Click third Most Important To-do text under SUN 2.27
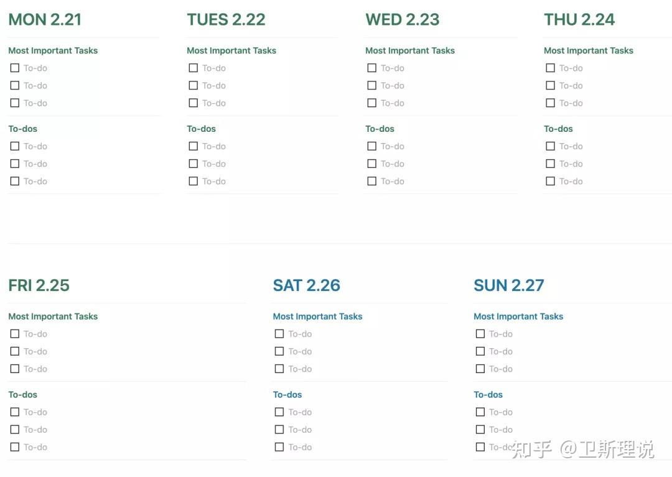The image size is (672, 477). point(501,369)
